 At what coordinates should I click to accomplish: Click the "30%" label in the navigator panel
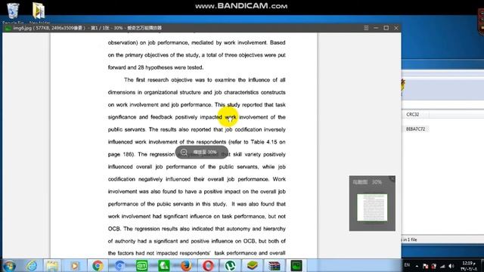coord(377,182)
